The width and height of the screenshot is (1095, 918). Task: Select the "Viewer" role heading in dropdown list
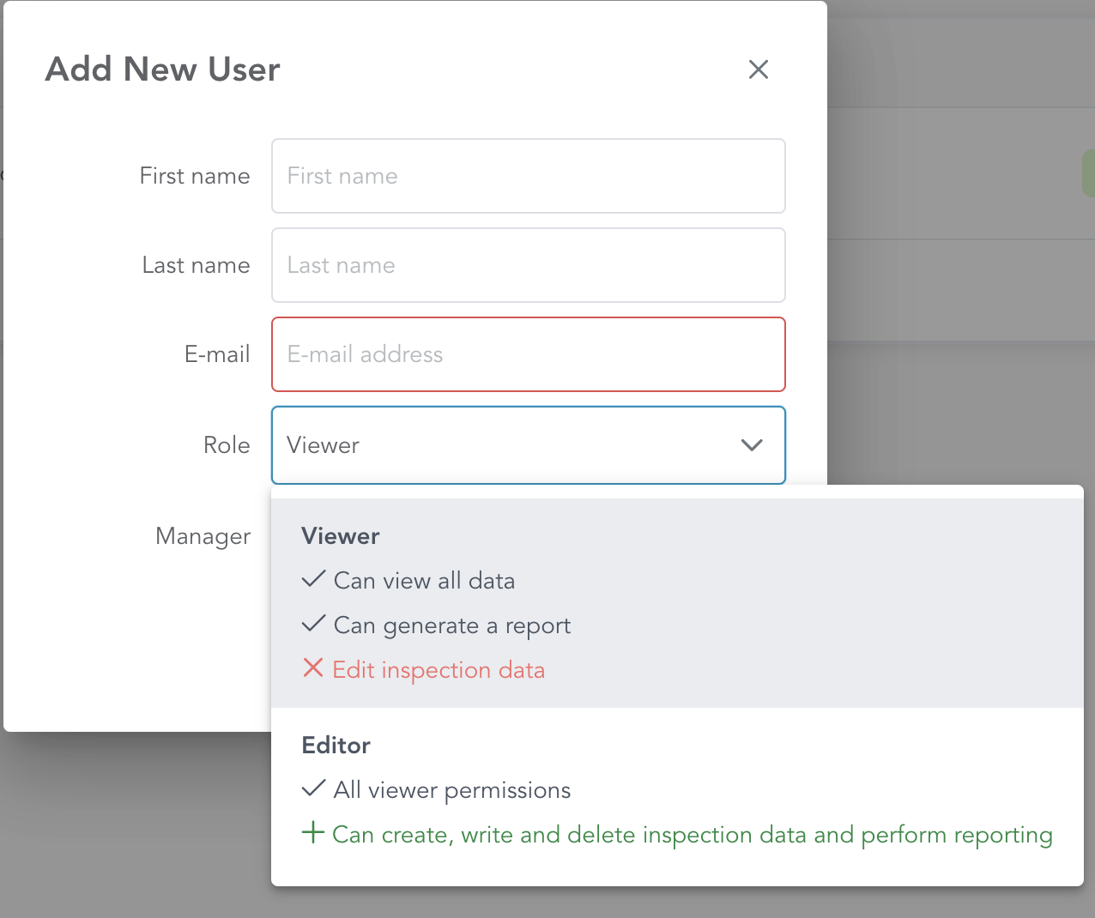[x=341, y=536]
